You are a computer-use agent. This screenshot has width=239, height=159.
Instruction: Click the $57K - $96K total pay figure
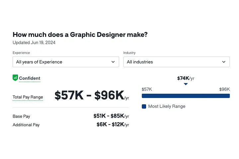point(89,95)
